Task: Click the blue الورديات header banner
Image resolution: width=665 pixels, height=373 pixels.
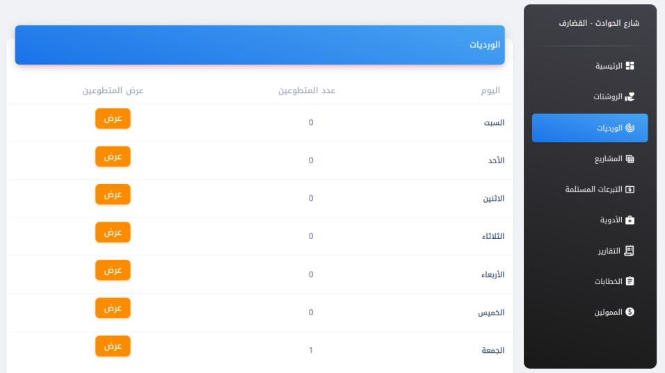Action: pos(260,45)
